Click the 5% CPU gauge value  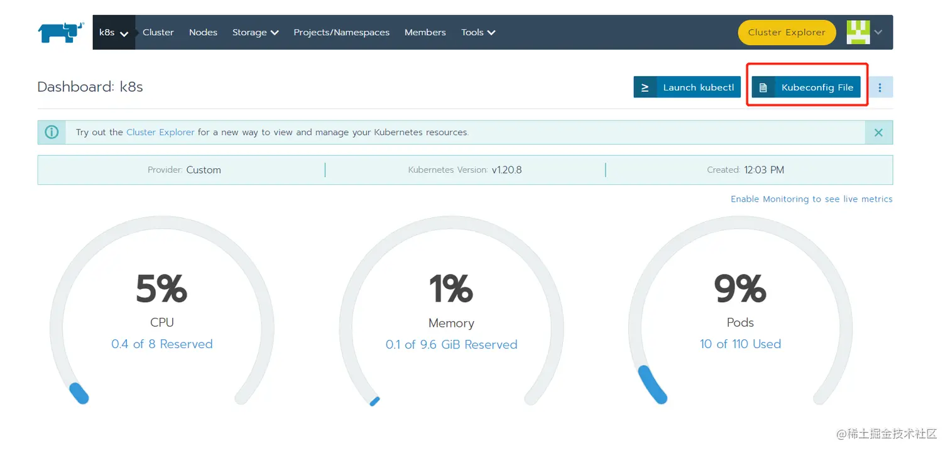click(x=161, y=288)
